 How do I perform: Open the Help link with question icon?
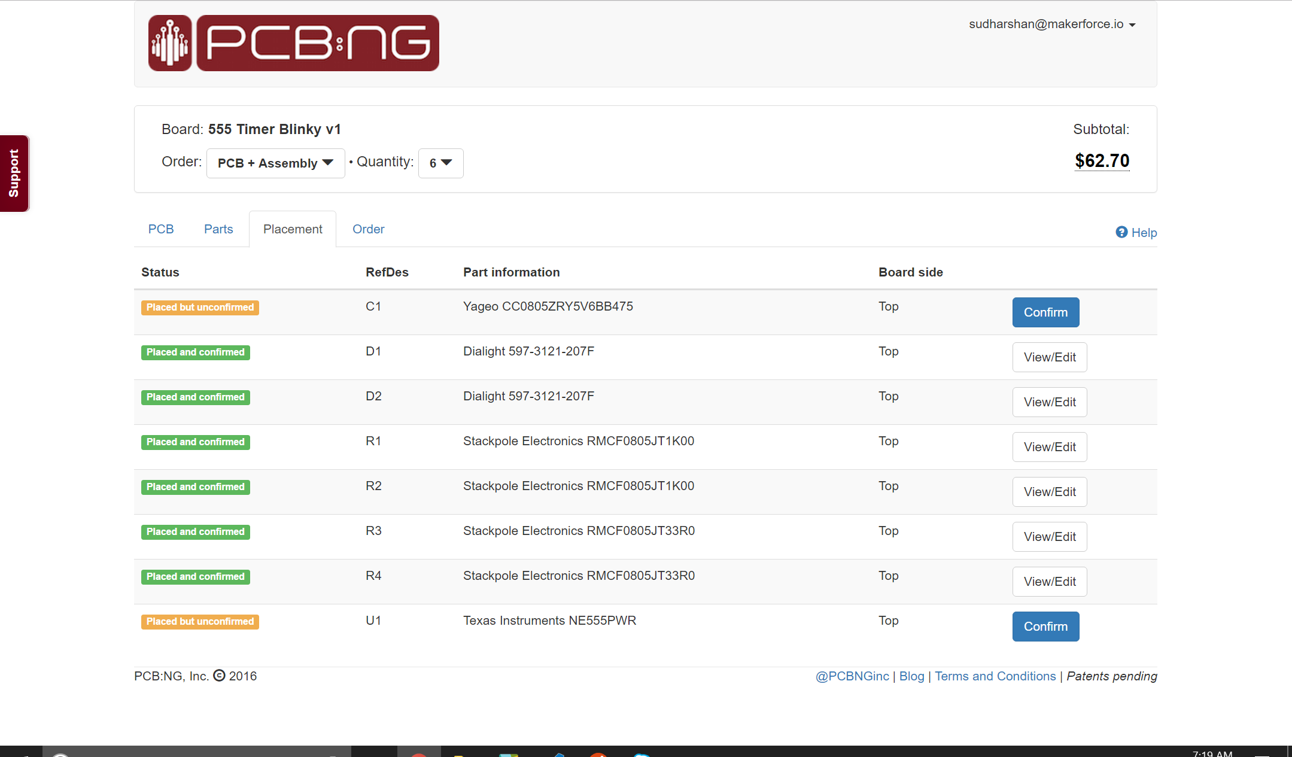(x=1136, y=232)
